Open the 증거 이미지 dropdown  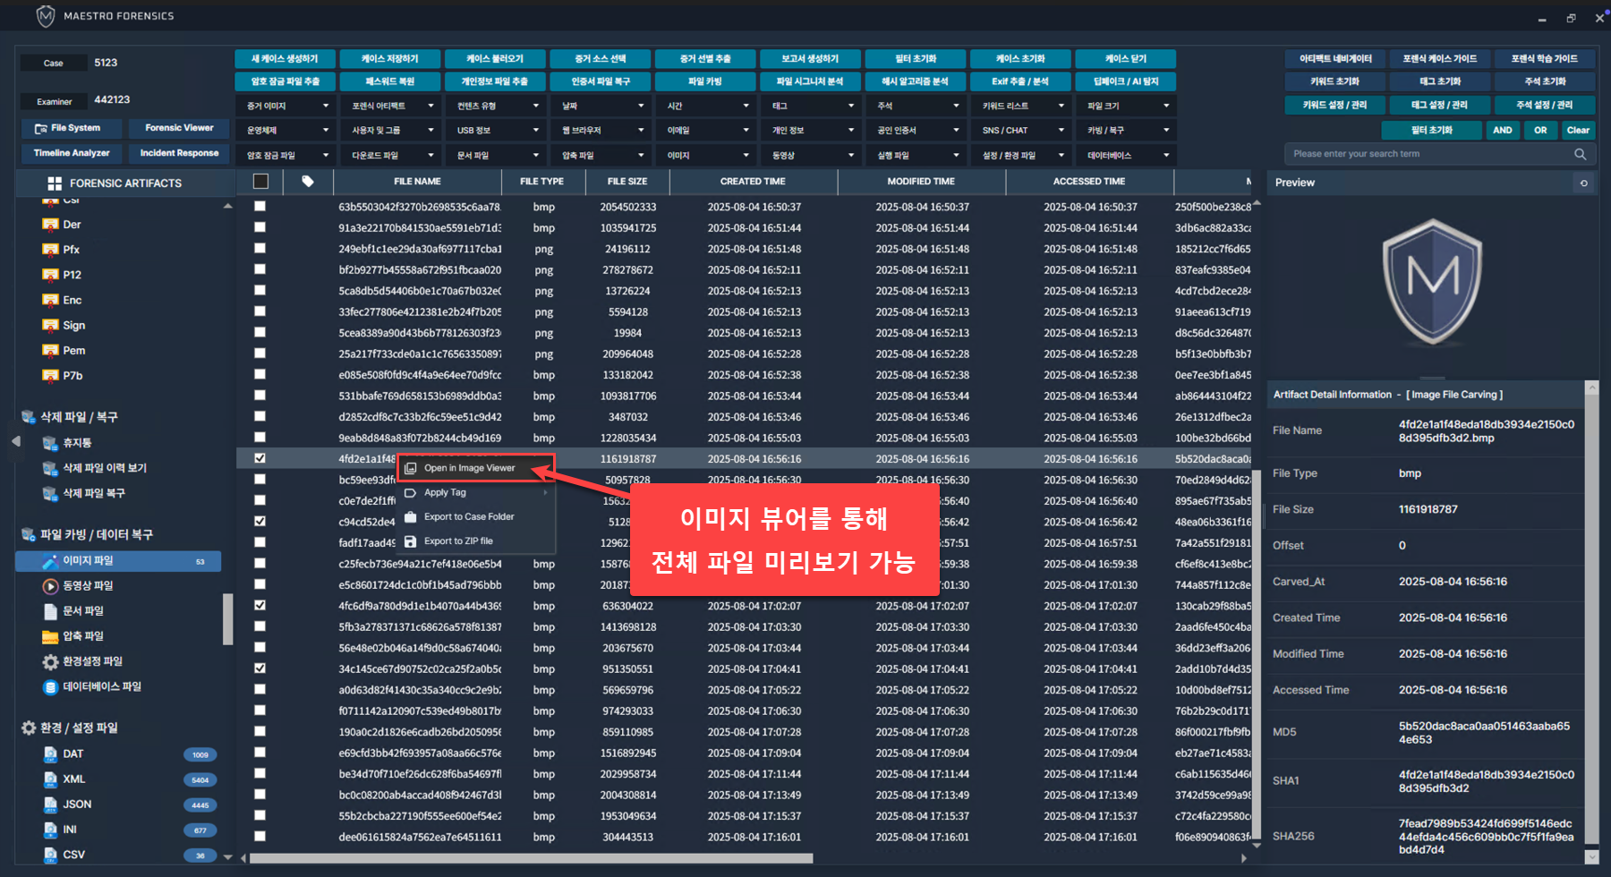tap(286, 106)
